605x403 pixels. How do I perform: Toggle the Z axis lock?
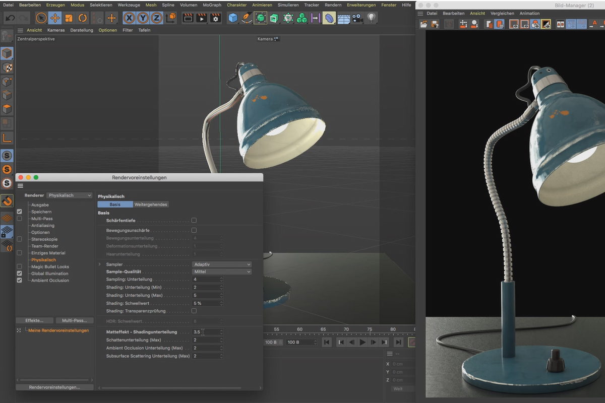[157, 18]
